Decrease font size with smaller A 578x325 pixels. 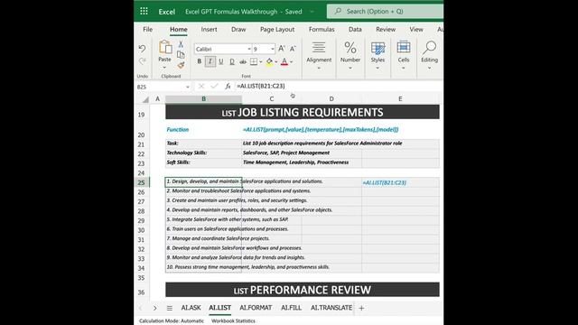tap(293, 49)
